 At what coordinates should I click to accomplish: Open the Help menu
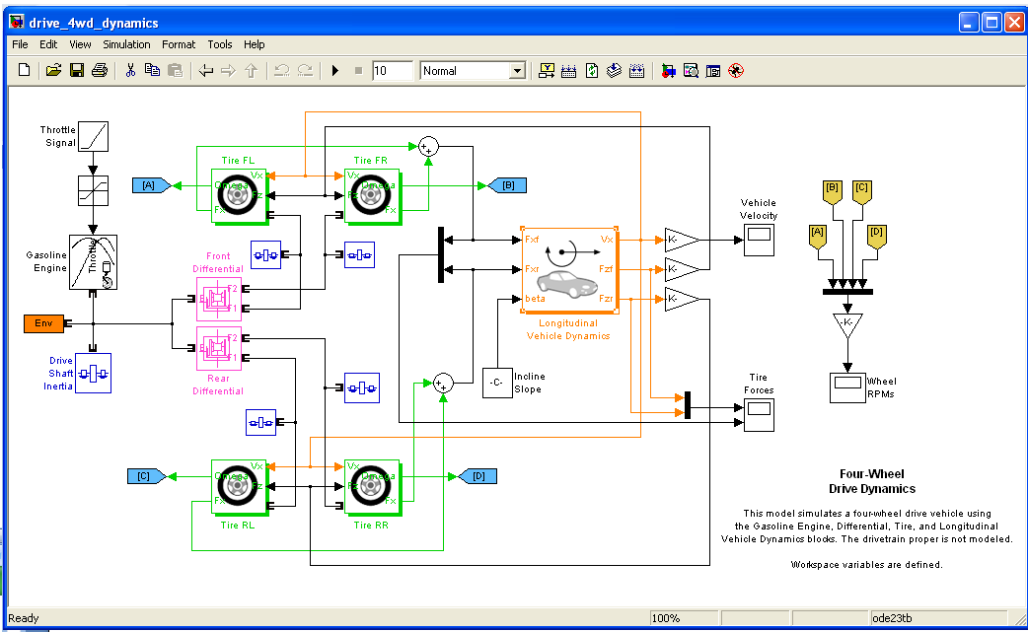coord(255,44)
